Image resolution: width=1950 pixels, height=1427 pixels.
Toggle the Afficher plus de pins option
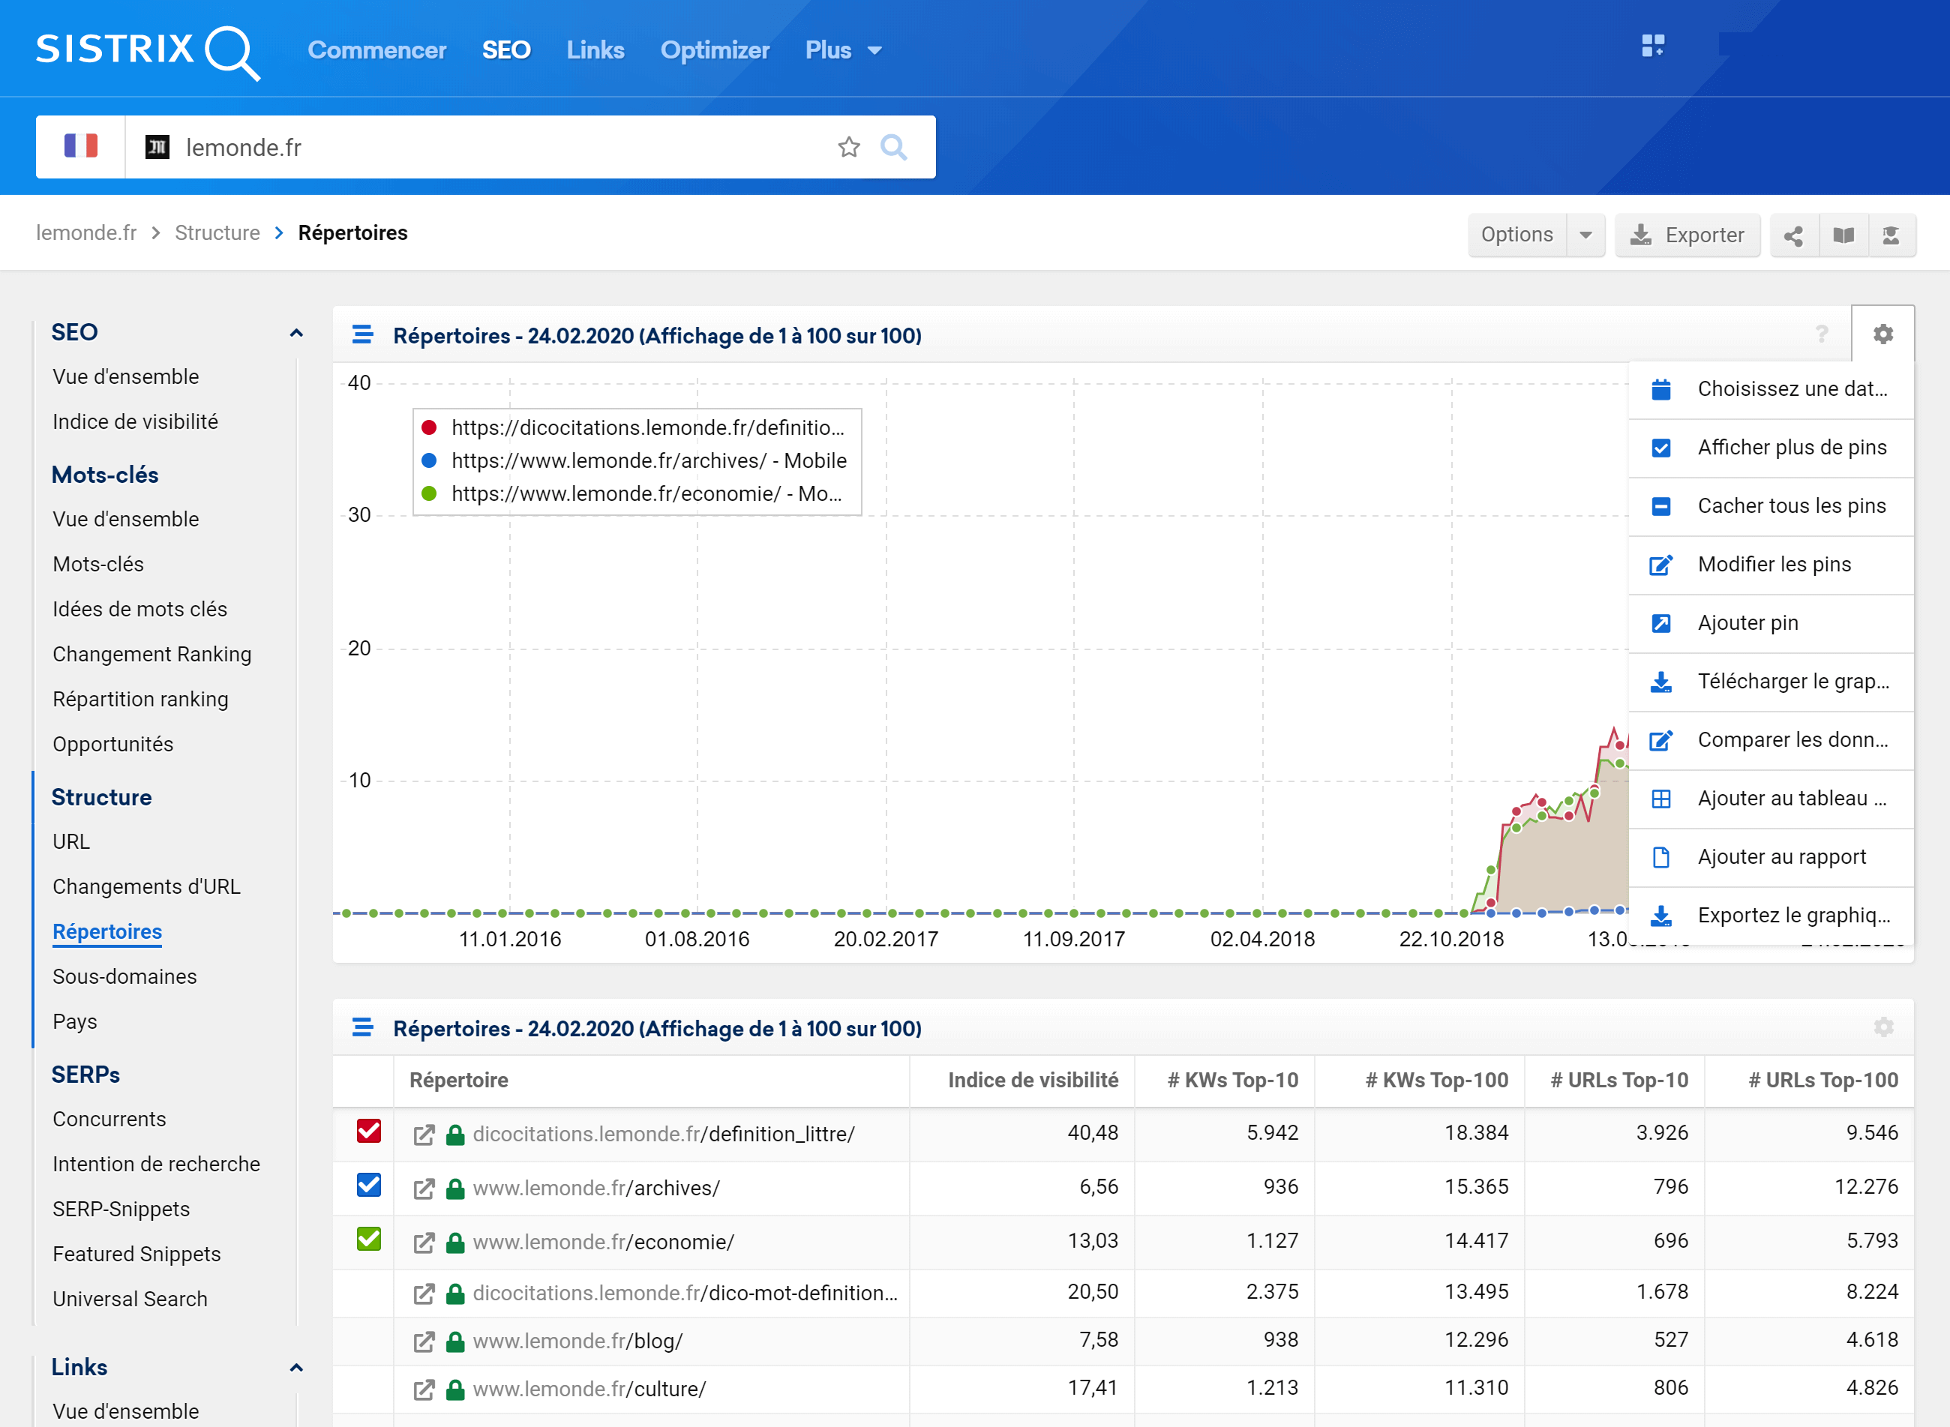click(1771, 448)
